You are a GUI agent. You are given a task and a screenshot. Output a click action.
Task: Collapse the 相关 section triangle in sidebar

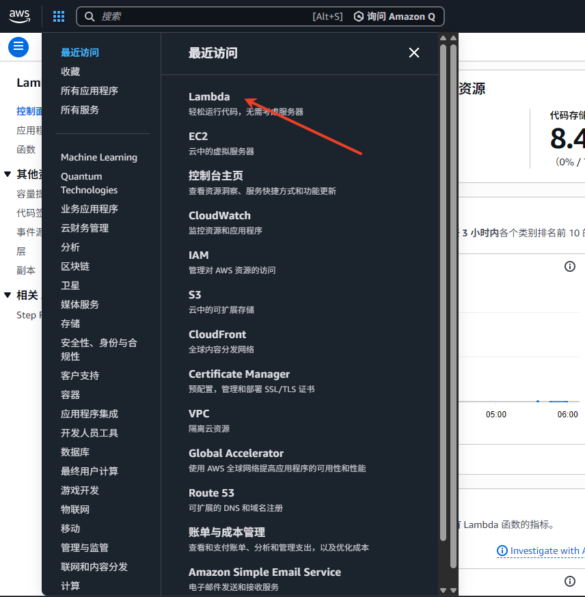click(x=8, y=295)
